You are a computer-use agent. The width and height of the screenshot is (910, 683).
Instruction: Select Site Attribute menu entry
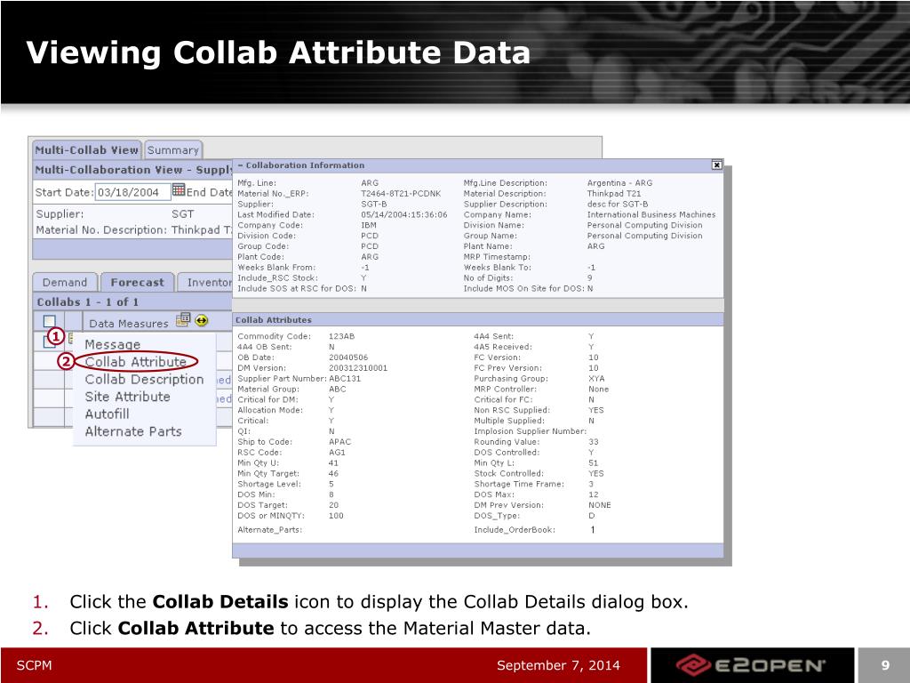point(128,397)
